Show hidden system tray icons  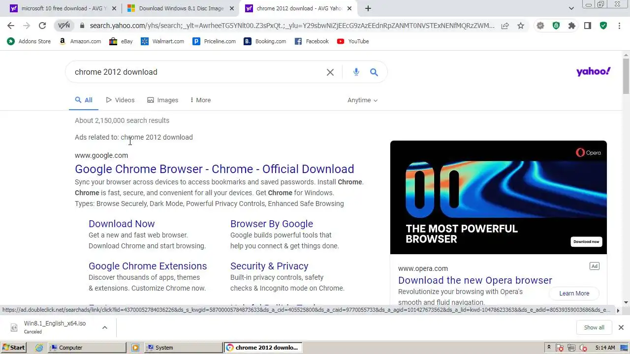tap(549, 348)
